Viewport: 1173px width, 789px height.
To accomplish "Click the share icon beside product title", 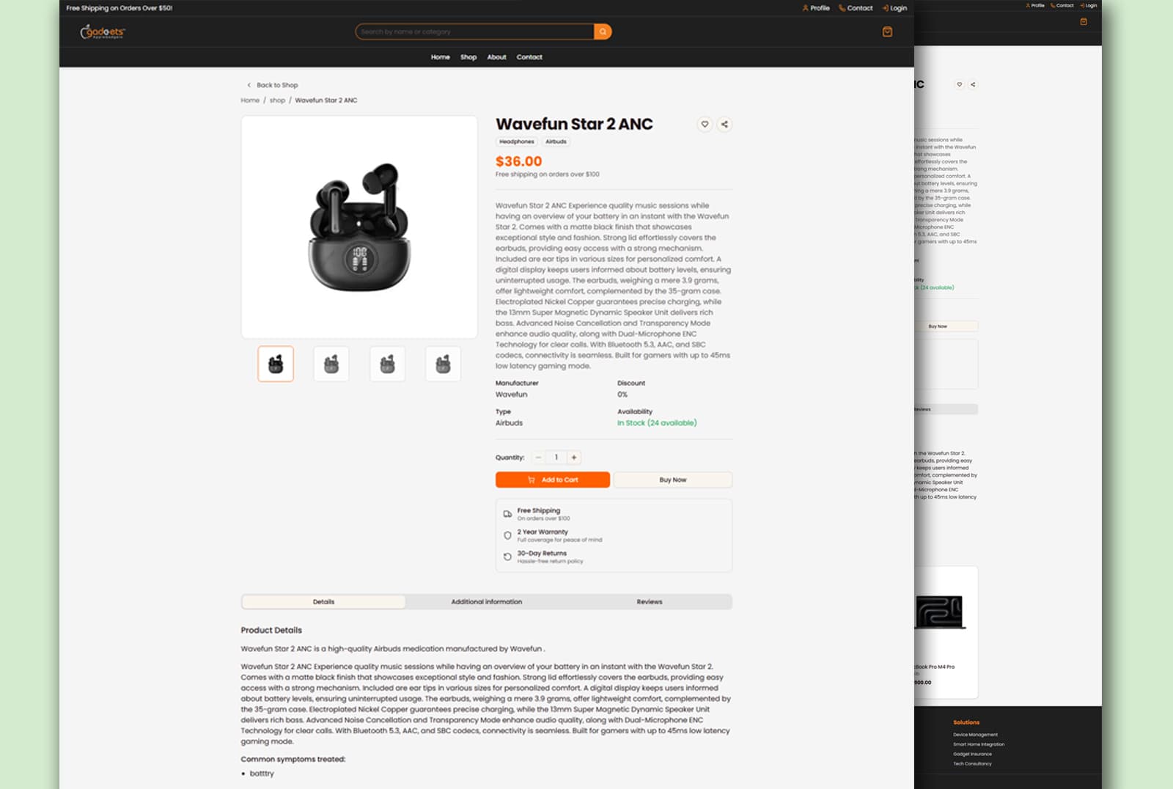I will click(x=724, y=124).
